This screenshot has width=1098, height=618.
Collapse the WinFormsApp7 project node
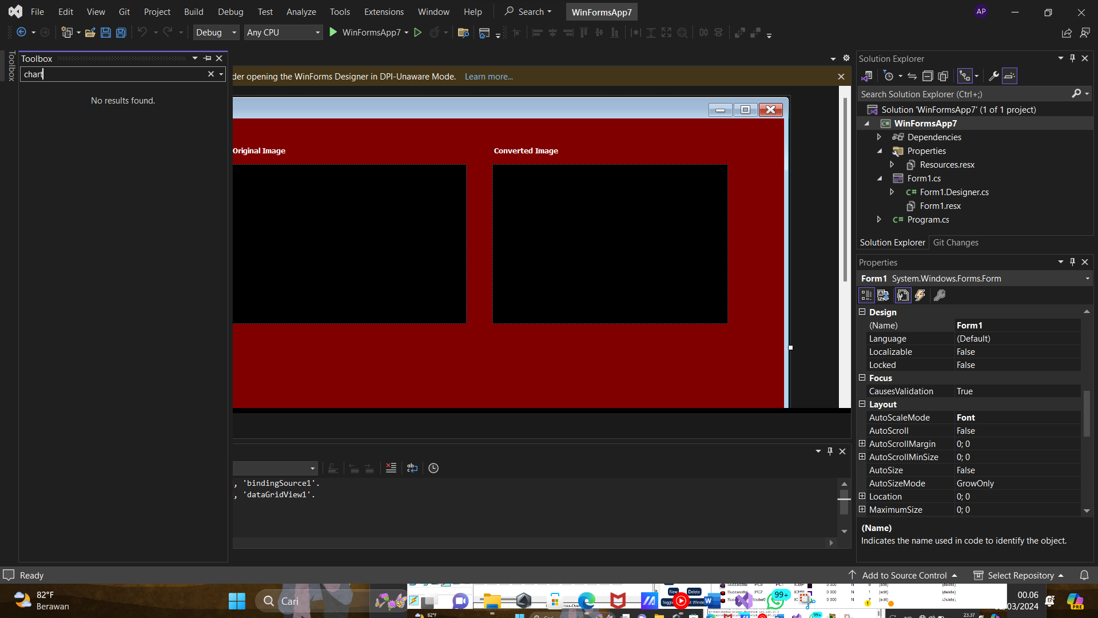pos(866,123)
